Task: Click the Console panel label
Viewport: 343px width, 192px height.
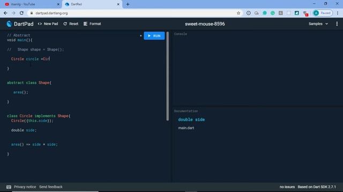Action: pos(181,34)
